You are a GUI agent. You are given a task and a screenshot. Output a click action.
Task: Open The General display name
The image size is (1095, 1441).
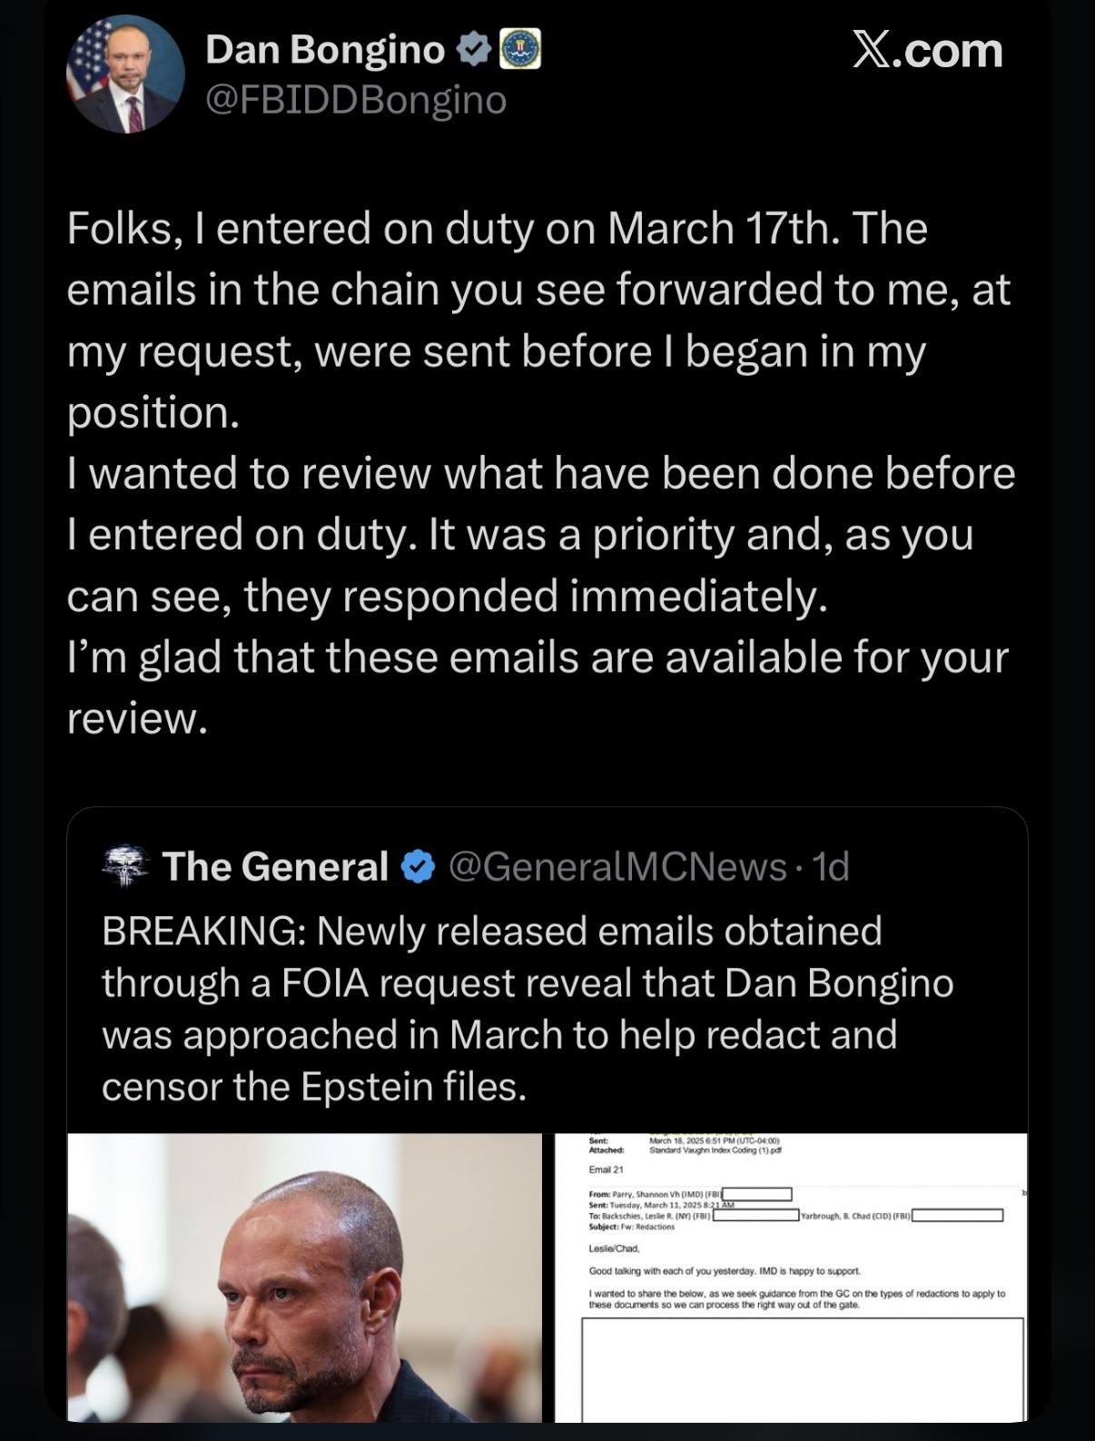pos(275,866)
